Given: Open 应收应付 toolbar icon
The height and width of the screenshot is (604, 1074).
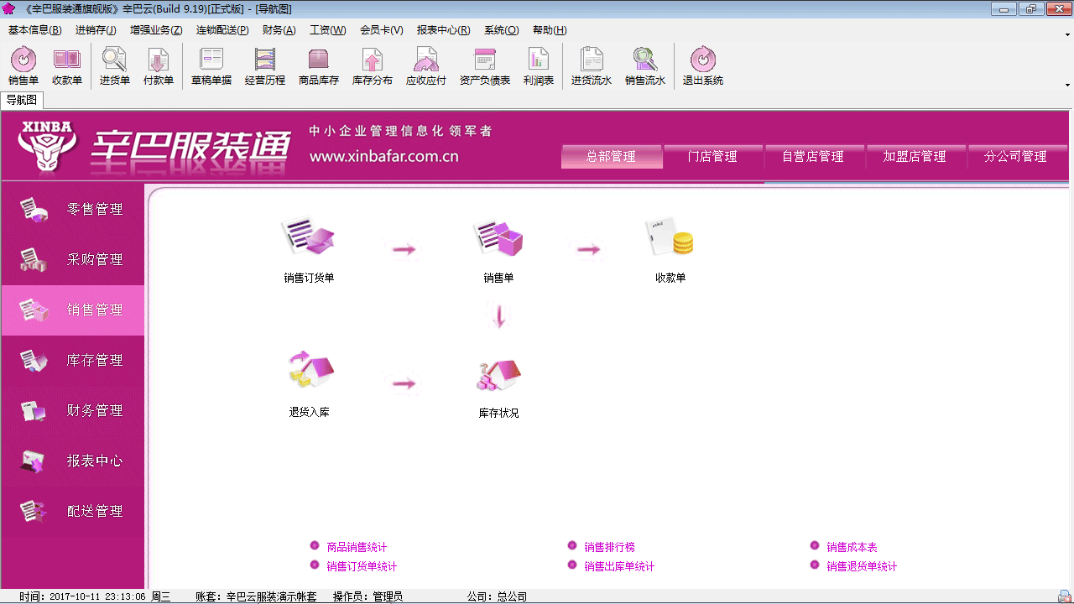Looking at the screenshot, I should pyautogui.click(x=426, y=66).
